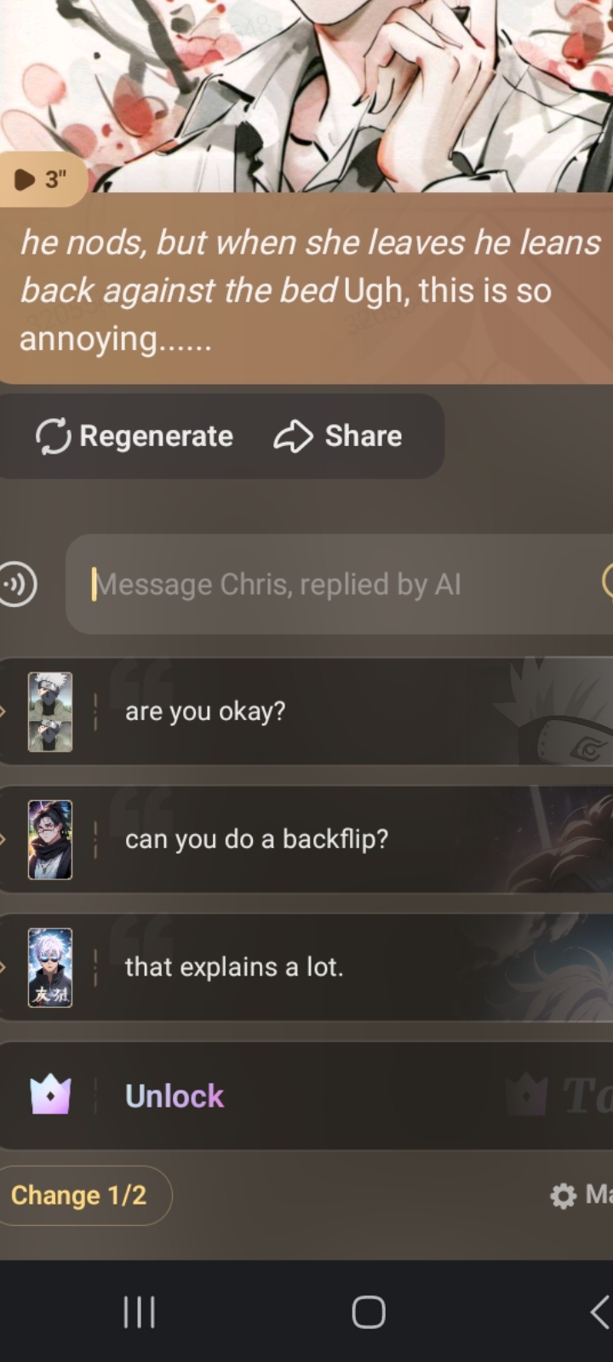Tap the chat message bubble text
The image size is (613, 1362).
click(x=309, y=290)
